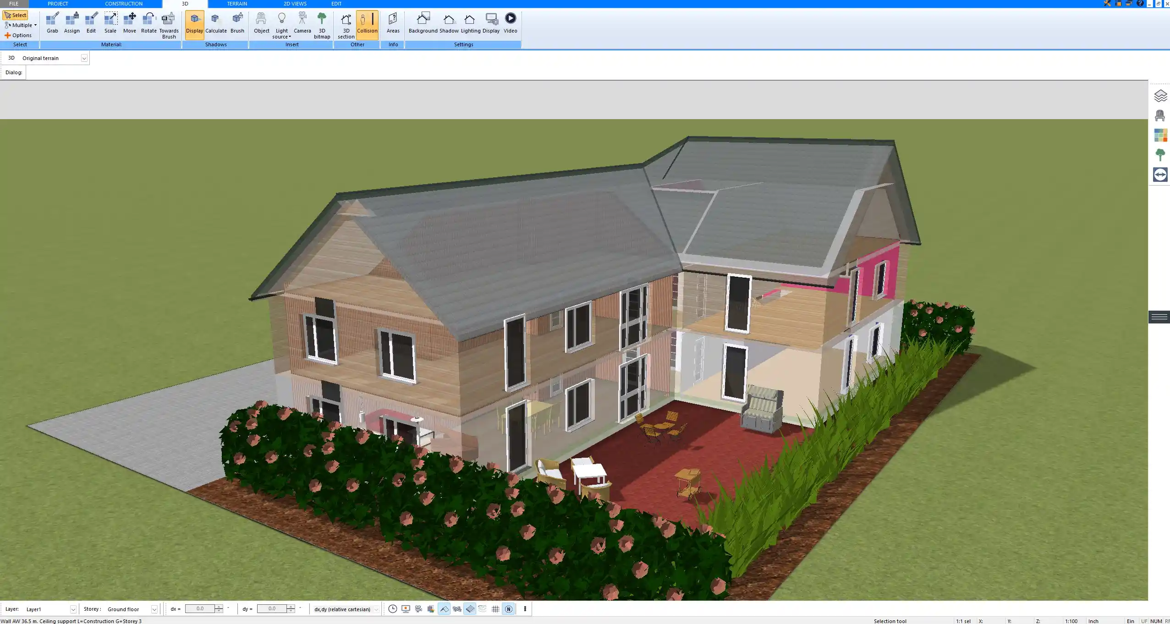Select the shadows Brush tool
Viewport: 1170px width, 624px height.
(x=237, y=23)
